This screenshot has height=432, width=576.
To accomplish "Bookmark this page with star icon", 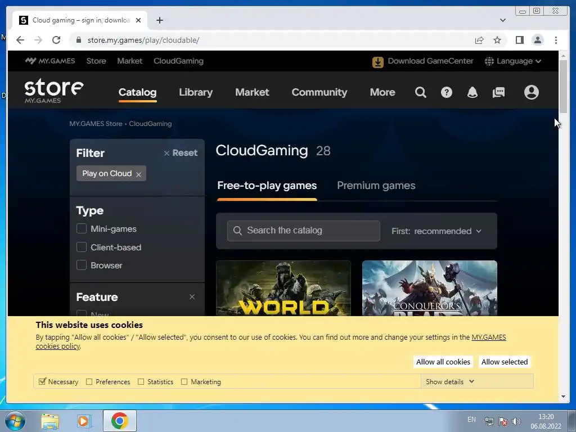I will tap(497, 40).
